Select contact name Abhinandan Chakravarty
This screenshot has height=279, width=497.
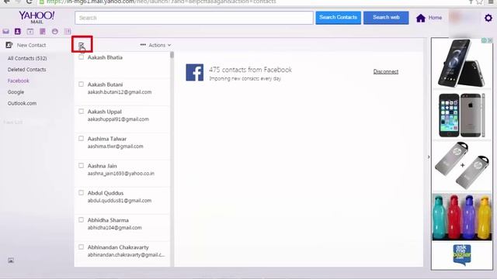pyautogui.click(x=118, y=247)
